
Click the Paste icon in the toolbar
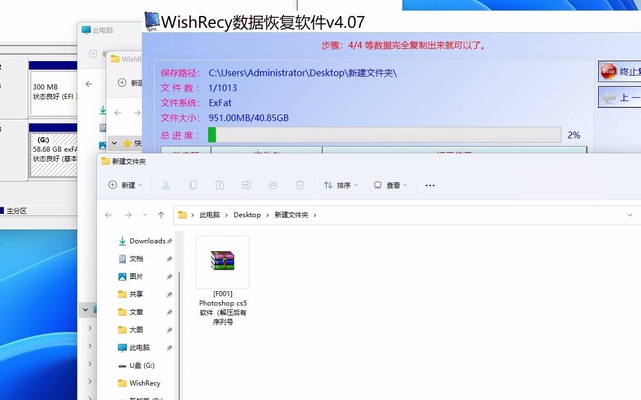click(220, 185)
